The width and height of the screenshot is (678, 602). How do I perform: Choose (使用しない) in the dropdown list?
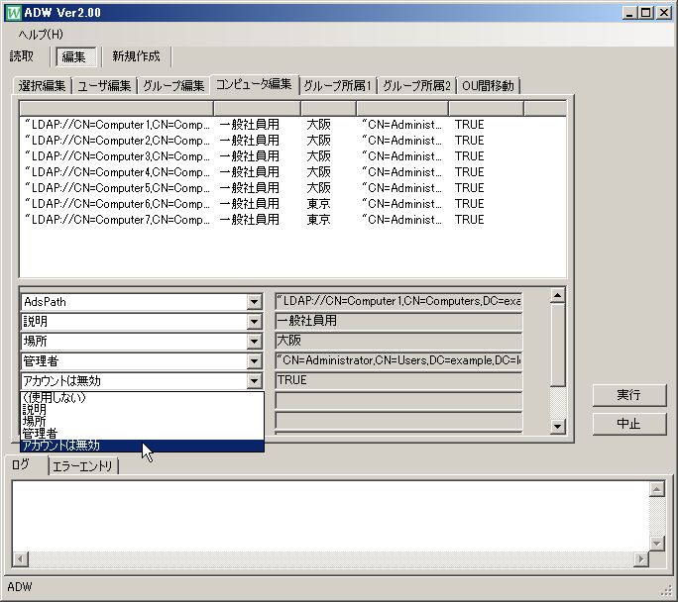[x=142, y=397]
